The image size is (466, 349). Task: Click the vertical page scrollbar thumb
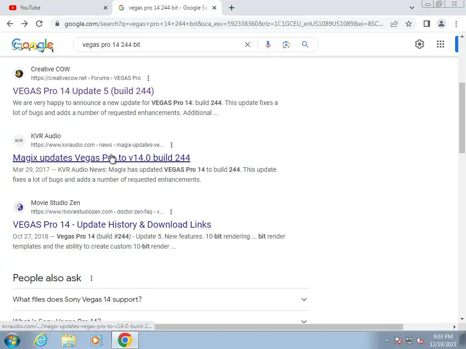(462, 118)
